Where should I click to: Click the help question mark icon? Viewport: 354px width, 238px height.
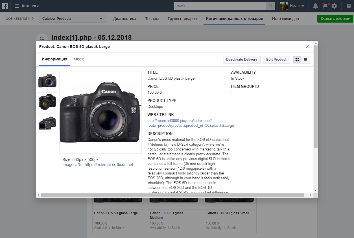pos(349,6)
